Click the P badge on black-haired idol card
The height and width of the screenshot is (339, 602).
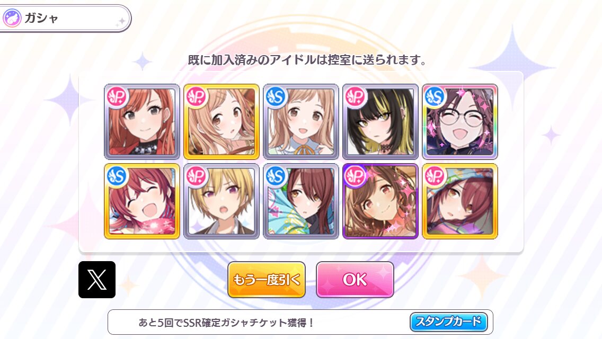coord(356,96)
